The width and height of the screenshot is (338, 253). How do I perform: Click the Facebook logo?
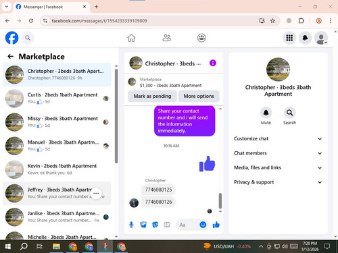pos(11,38)
